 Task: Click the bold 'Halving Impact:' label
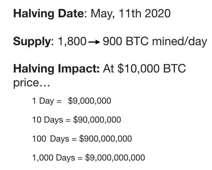(x=56, y=69)
